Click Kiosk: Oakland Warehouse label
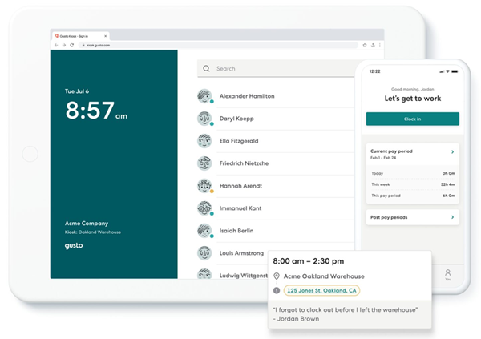The image size is (481, 339). point(93,232)
